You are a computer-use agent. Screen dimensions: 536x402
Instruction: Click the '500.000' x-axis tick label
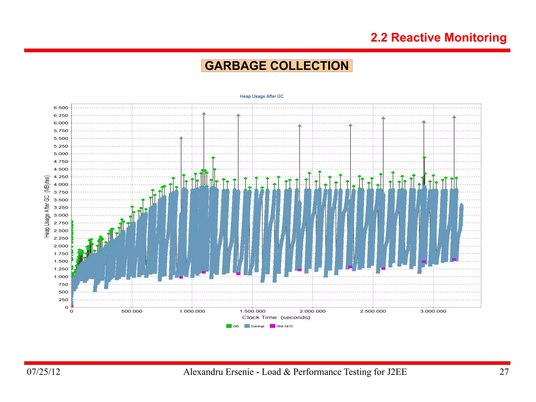pos(132,311)
